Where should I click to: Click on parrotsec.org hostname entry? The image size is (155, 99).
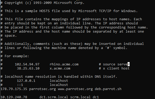point(43,89)
